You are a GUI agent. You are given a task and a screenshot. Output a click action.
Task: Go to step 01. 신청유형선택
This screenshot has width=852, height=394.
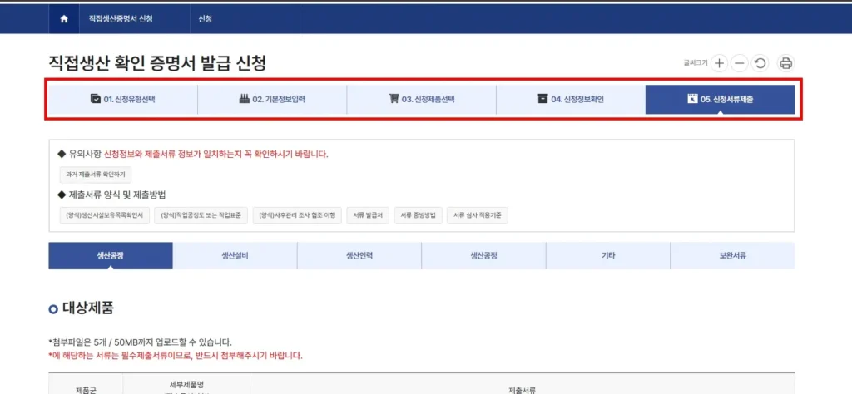[123, 100]
